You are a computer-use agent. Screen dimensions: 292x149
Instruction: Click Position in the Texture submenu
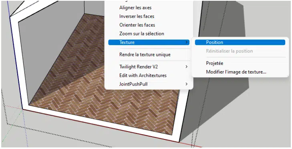coord(240,42)
